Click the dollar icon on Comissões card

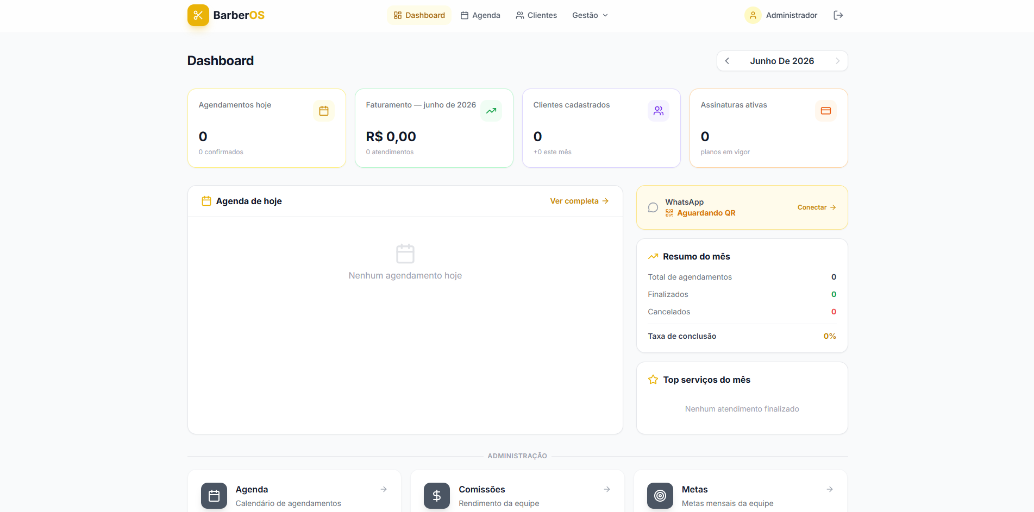(437, 496)
